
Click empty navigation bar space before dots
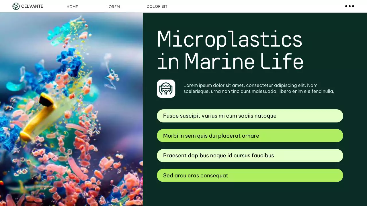[258, 6]
